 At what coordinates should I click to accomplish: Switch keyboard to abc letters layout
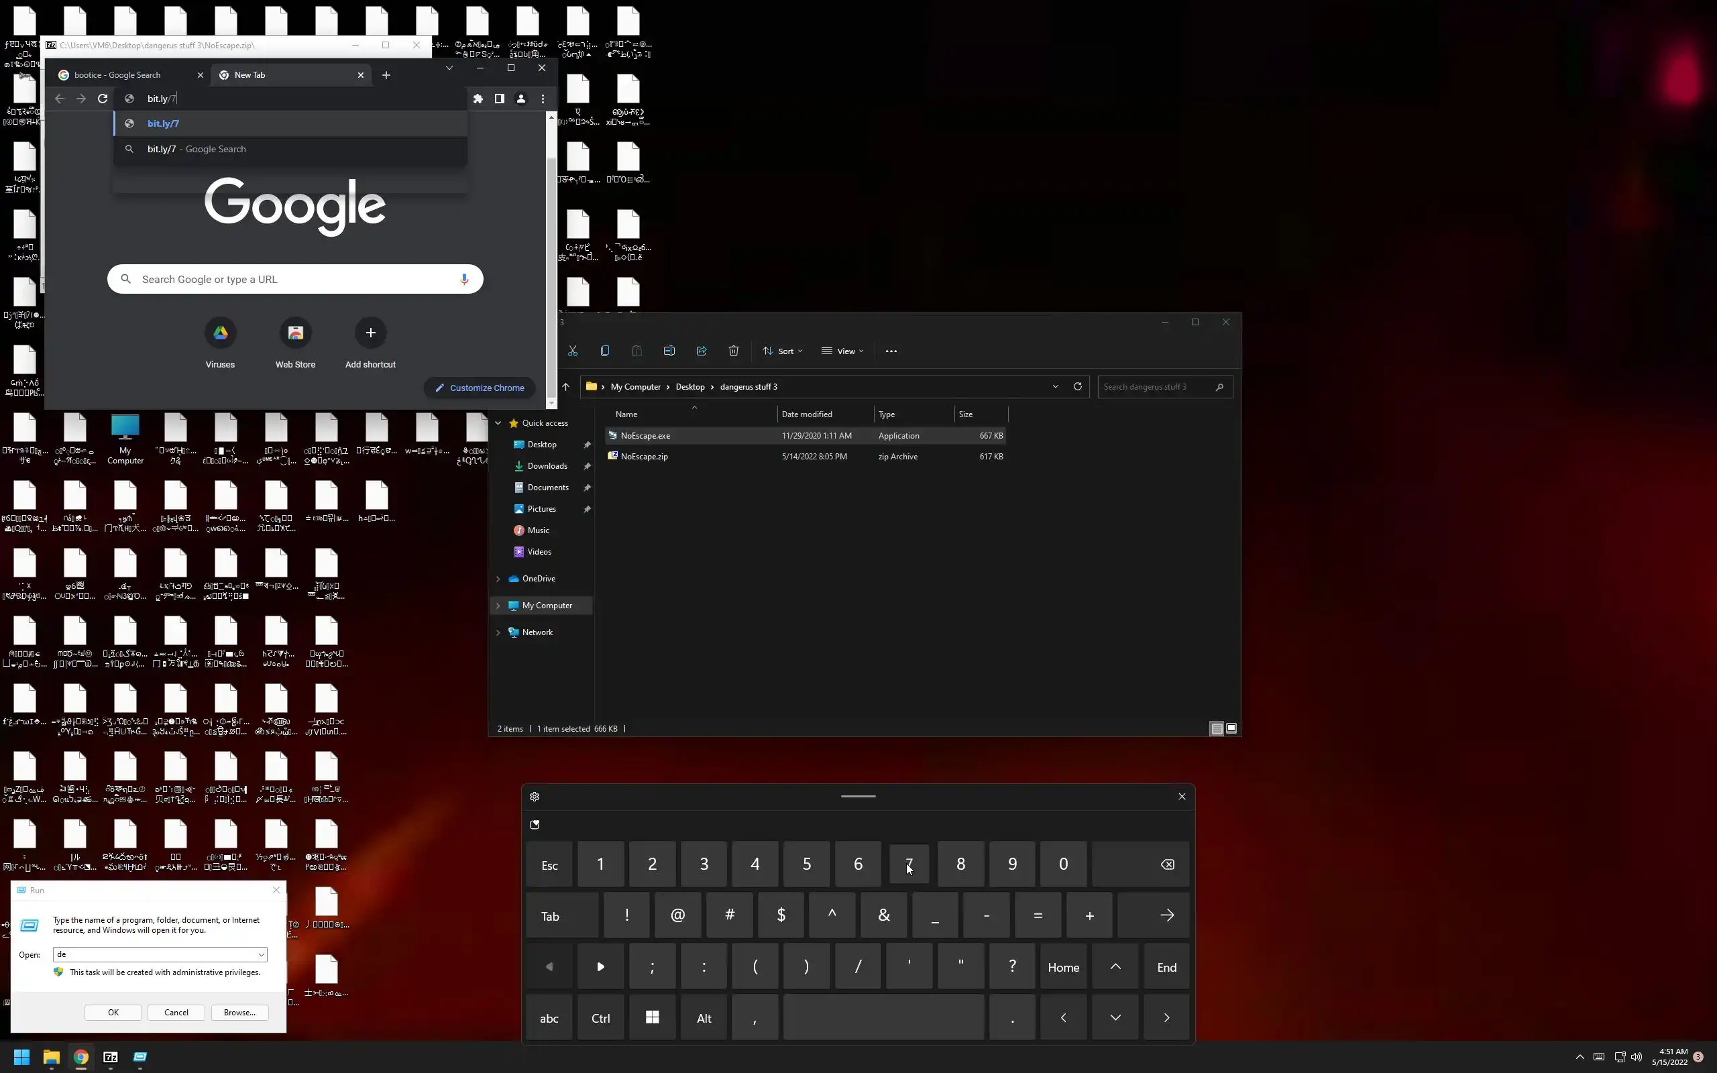pos(549,1019)
